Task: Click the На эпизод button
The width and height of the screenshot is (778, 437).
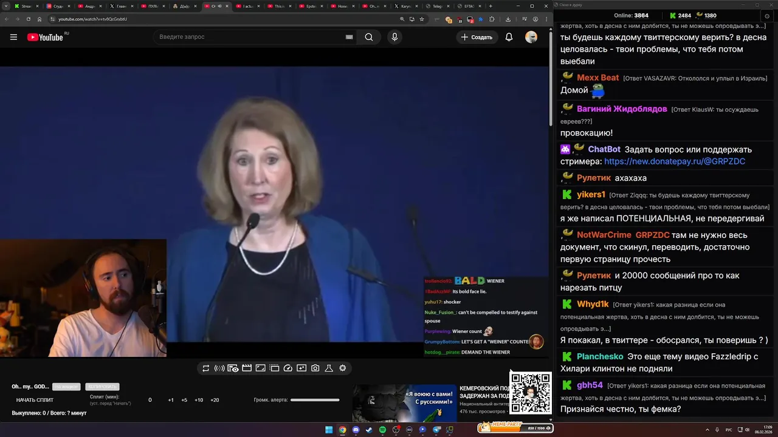Action: (x=66, y=387)
